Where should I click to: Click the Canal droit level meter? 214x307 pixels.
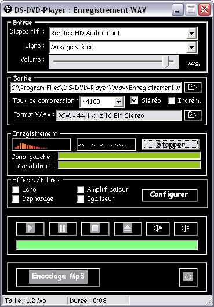coord(129,165)
